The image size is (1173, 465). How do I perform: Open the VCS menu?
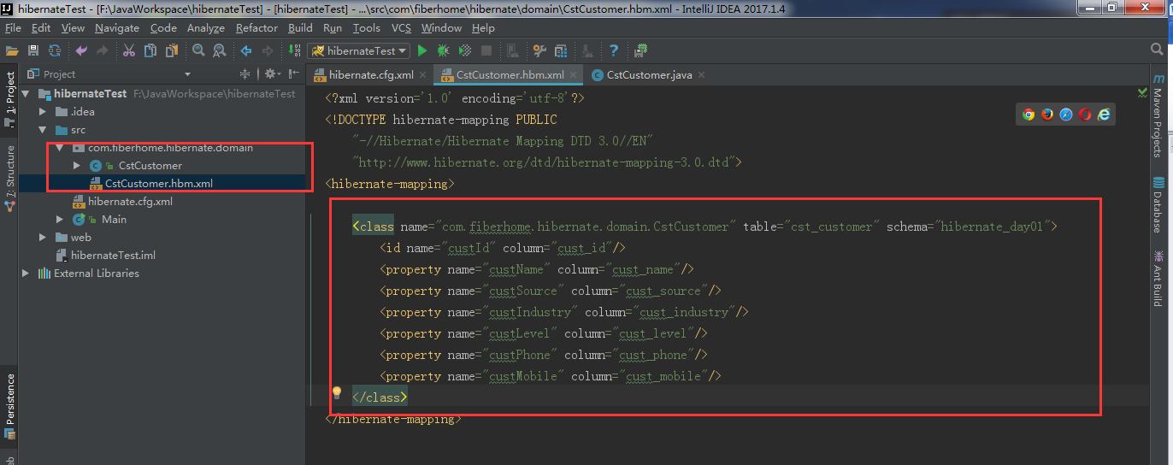click(401, 28)
